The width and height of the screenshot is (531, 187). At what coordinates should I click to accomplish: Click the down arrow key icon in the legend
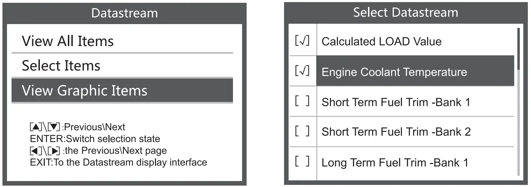coord(54,127)
